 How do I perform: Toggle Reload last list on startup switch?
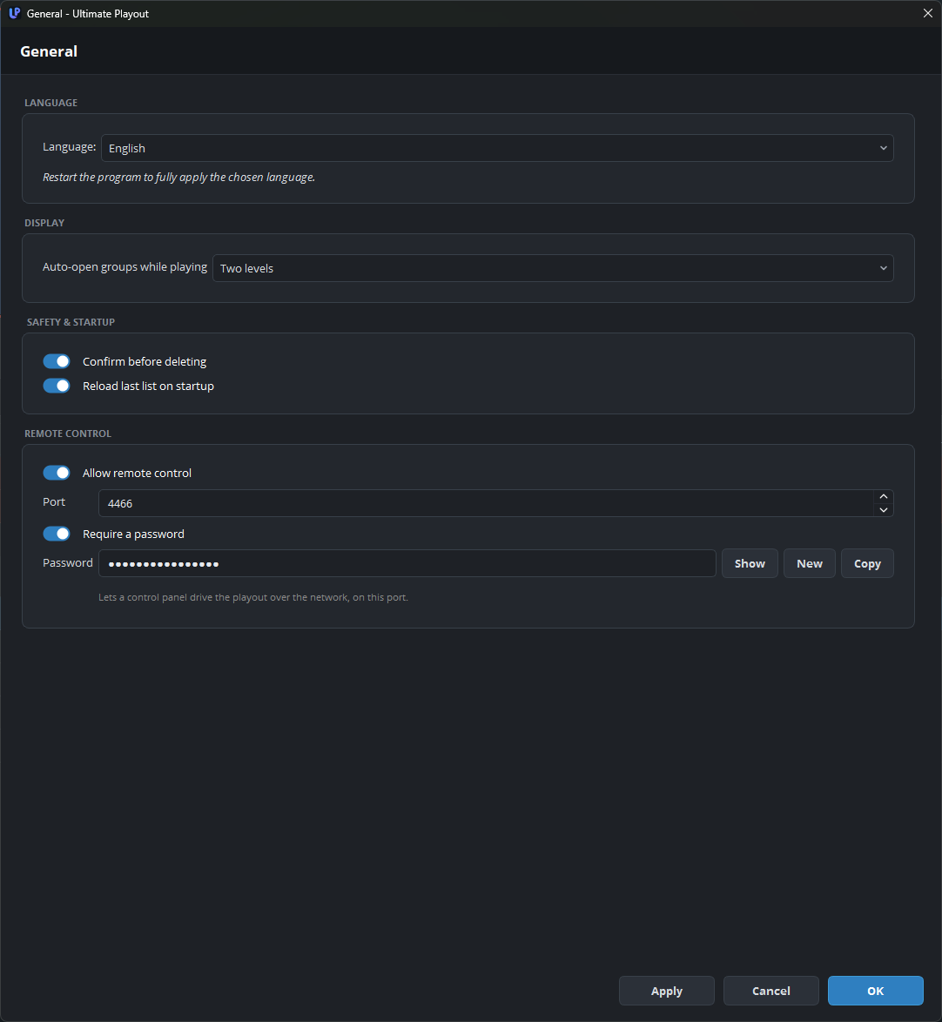(57, 386)
